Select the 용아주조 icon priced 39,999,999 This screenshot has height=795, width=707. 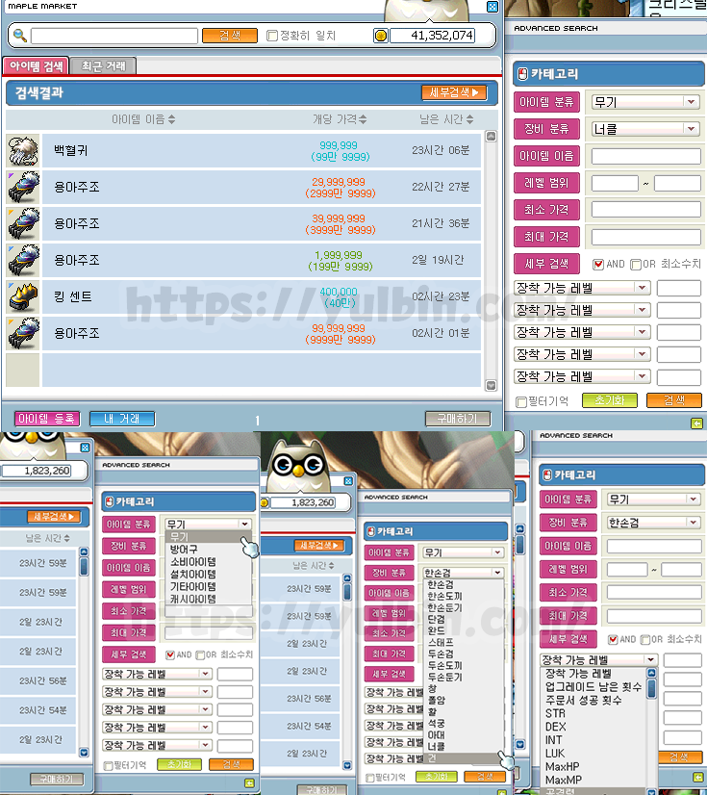[23, 223]
